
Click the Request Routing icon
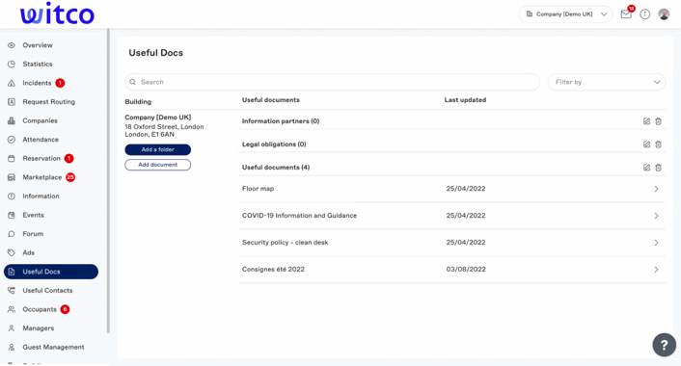pyautogui.click(x=12, y=102)
